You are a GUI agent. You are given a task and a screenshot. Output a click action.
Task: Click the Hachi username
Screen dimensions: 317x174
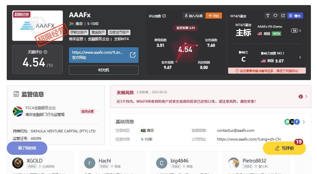[x=105, y=161]
